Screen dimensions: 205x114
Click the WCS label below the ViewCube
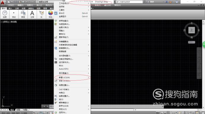[x=192, y=42]
